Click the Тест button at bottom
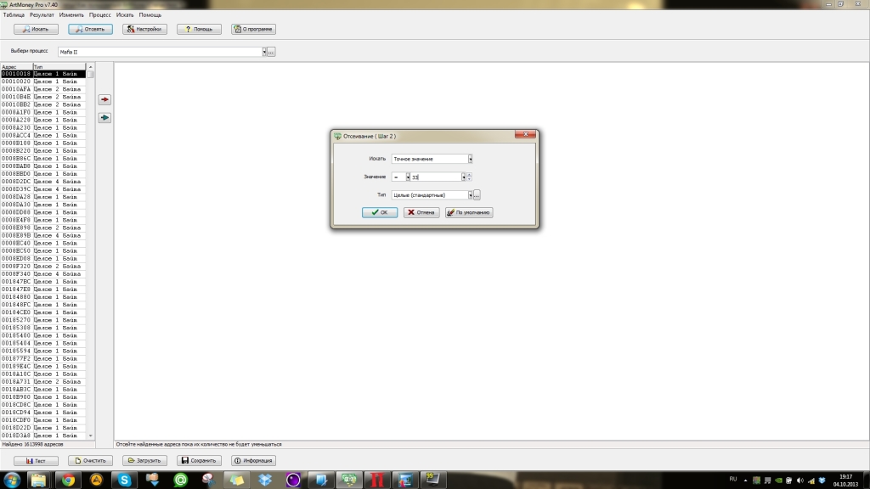Image resolution: width=870 pixels, height=489 pixels. pyautogui.click(x=36, y=460)
